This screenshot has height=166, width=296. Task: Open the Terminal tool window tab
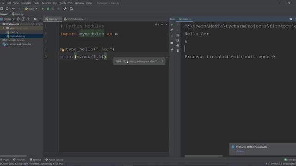point(35,160)
